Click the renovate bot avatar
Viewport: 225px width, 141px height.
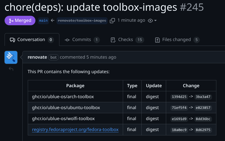[11, 57]
